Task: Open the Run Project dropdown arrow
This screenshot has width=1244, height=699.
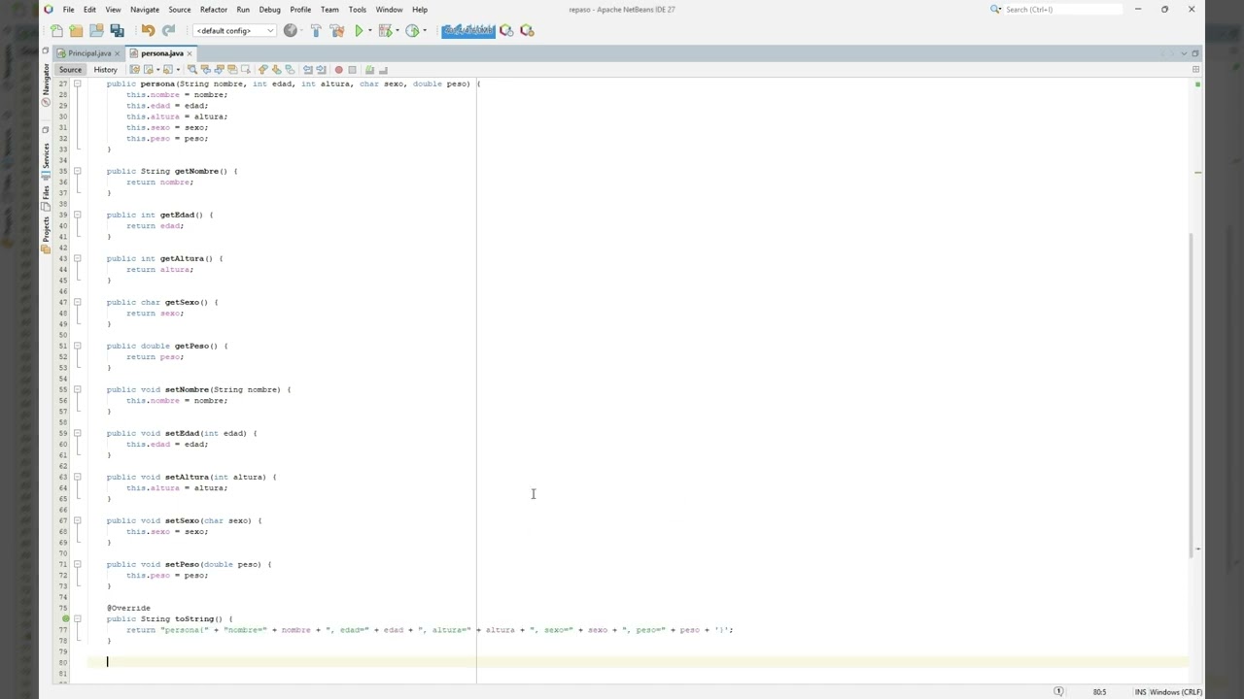Action: (x=369, y=30)
